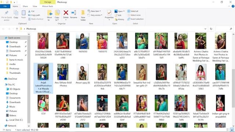Click the Properties icon

tap(109, 13)
